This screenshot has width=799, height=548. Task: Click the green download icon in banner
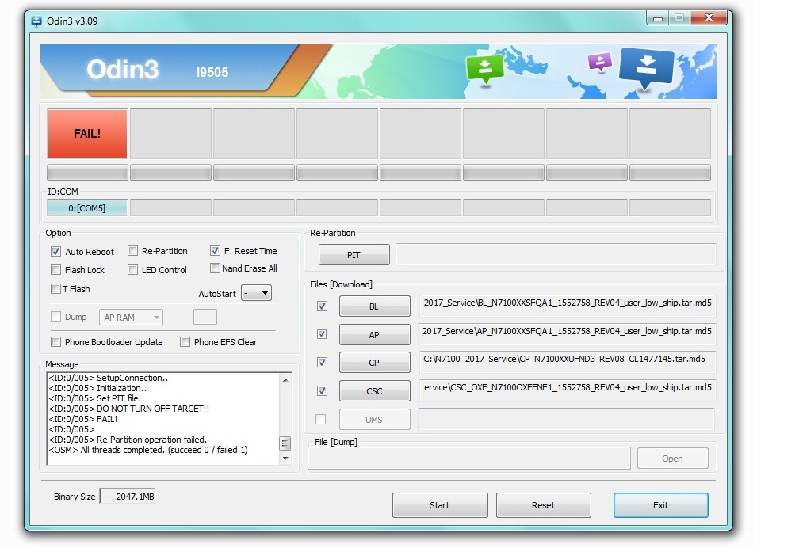(x=485, y=68)
